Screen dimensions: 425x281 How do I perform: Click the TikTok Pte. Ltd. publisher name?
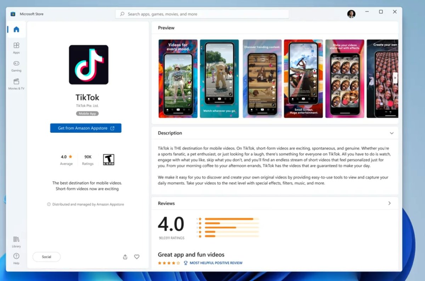(x=87, y=106)
